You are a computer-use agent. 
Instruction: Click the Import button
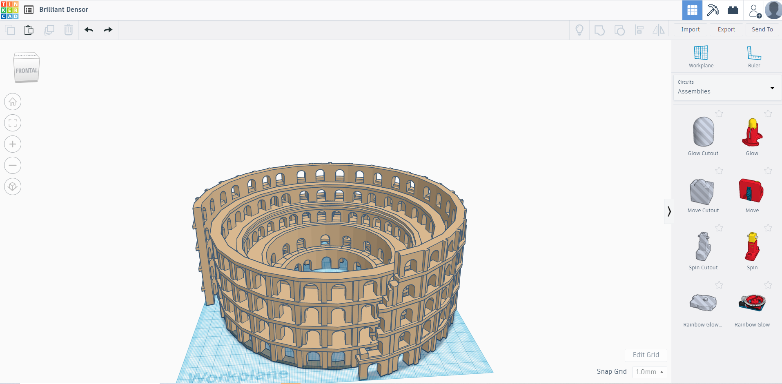691,29
